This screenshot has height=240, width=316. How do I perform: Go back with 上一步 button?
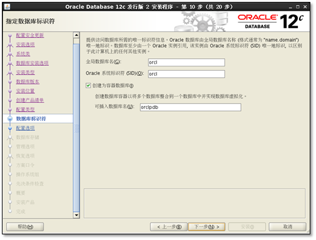pos(169,227)
